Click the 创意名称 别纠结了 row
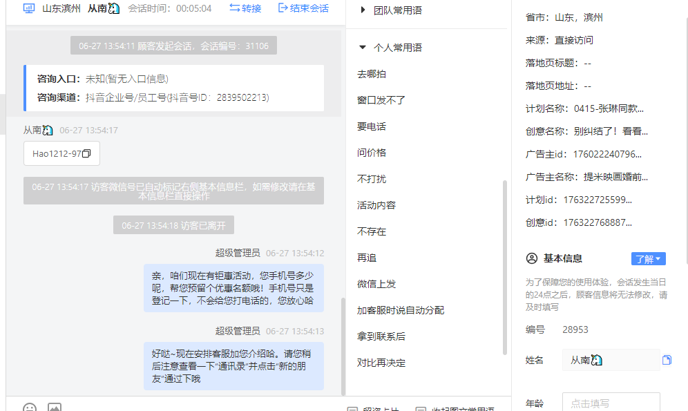 tap(586, 132)
